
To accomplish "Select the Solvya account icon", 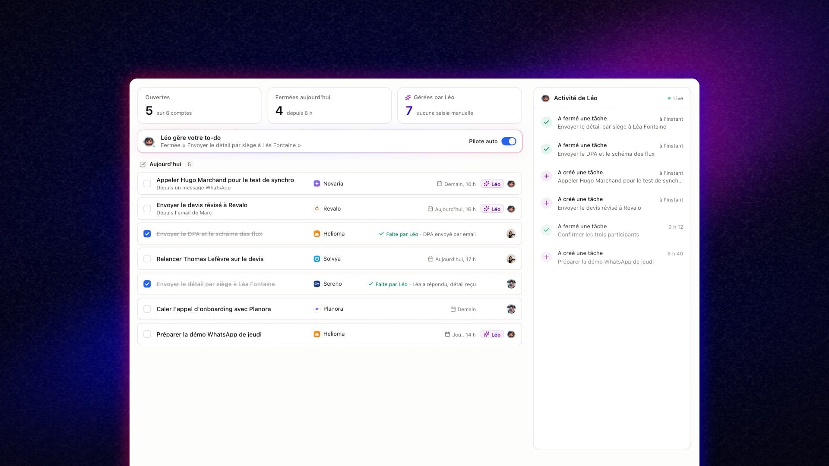I will click(x=316, y=259).
